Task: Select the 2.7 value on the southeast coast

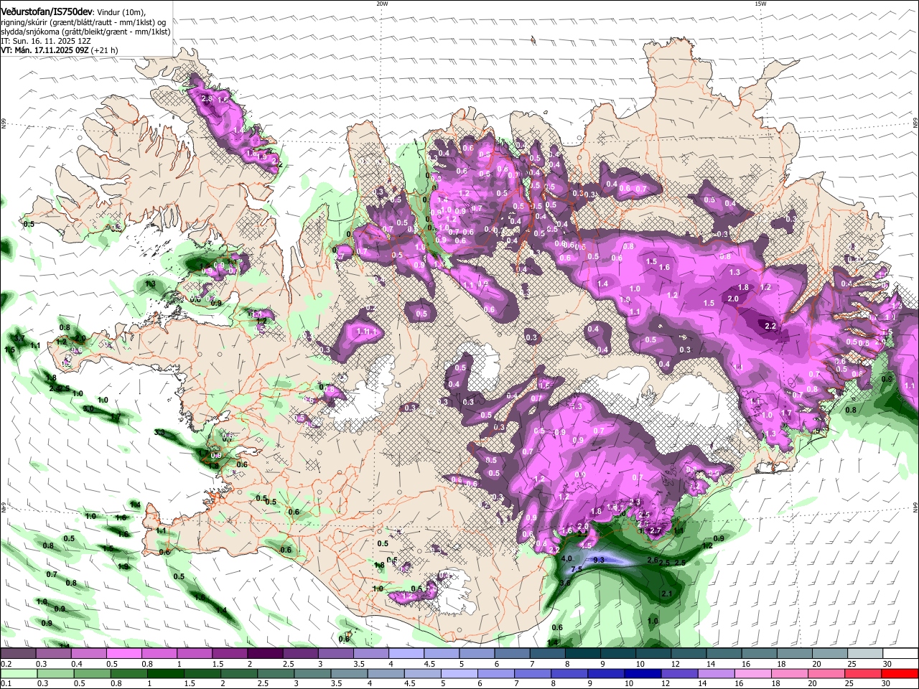Action: (x=655, y=530)
